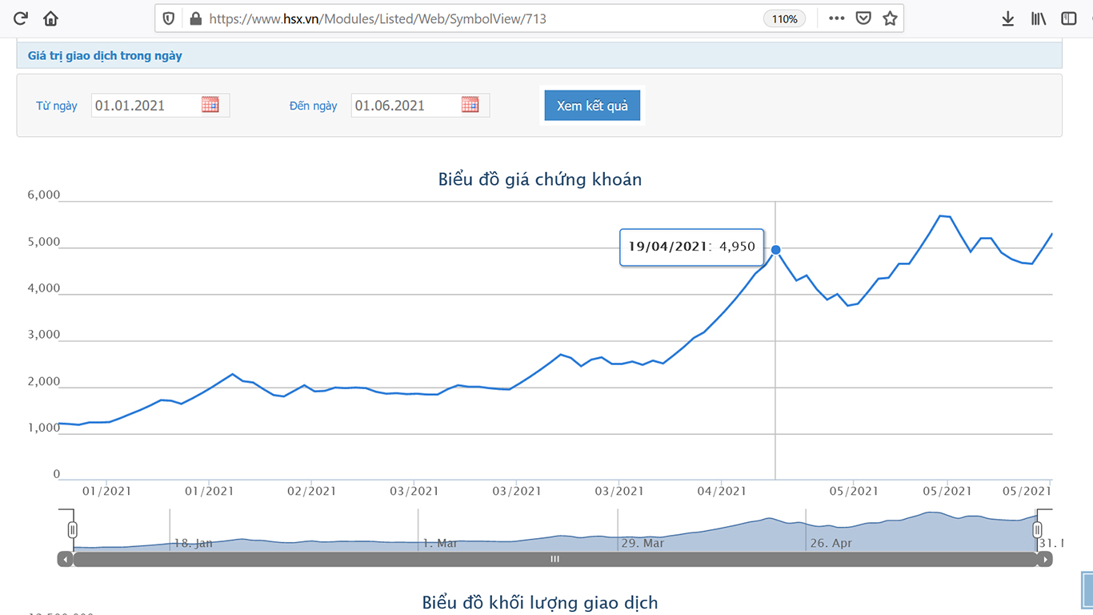Viewport: 1093px width, 615px height.
Task: Click the Từ ngày date field
Action: [144, 106]
